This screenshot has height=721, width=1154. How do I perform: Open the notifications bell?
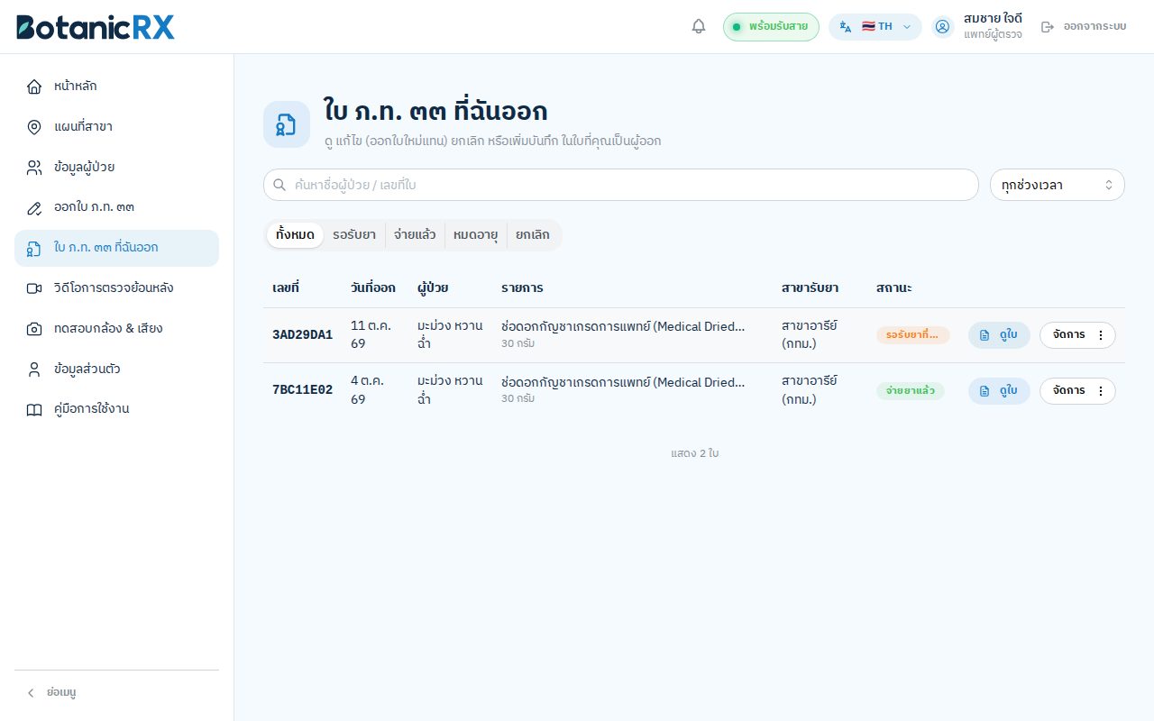coord(699,26)
